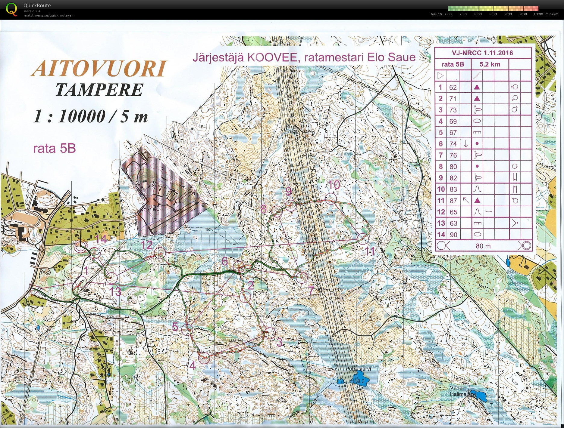
Task: Select control circle 5 on the map
Action: pos(187,330)
